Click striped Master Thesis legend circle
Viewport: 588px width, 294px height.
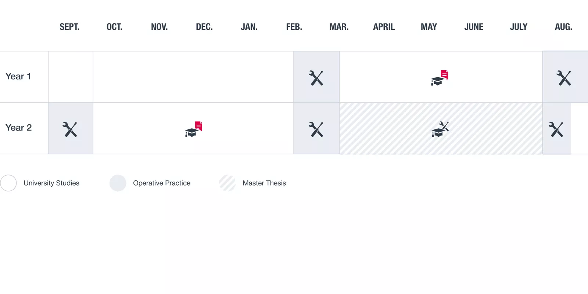tap(227, 183)
